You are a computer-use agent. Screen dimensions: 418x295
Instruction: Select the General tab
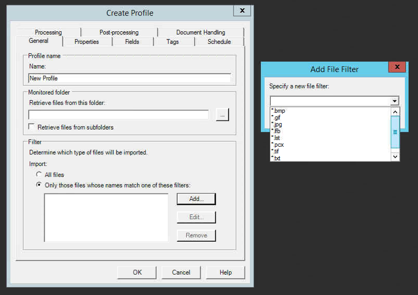click(x=39, y=41)
